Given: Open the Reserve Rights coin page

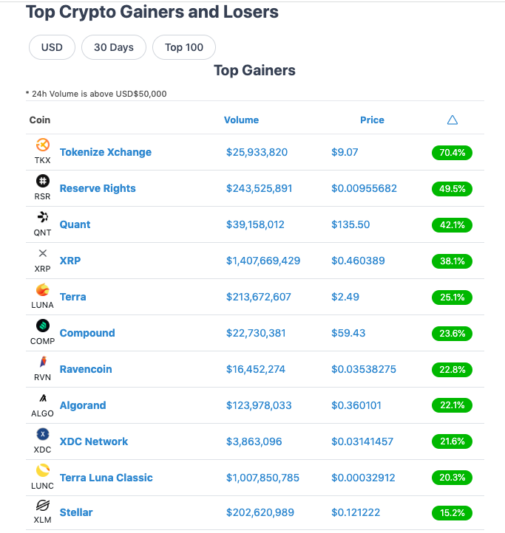Looking at the screenshot, I should click(98, 188).
